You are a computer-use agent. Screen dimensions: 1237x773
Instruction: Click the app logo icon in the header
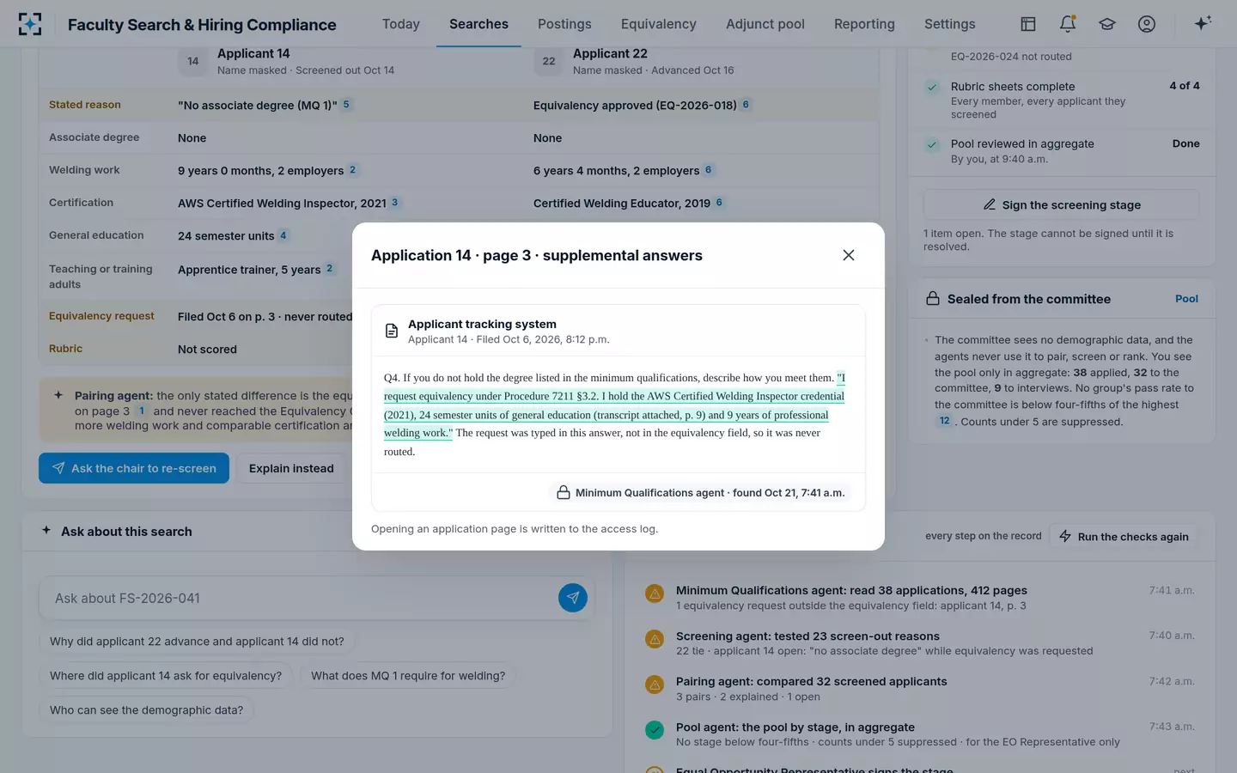pos(30,24)
